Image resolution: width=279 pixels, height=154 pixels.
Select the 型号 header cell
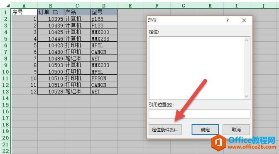104,12
